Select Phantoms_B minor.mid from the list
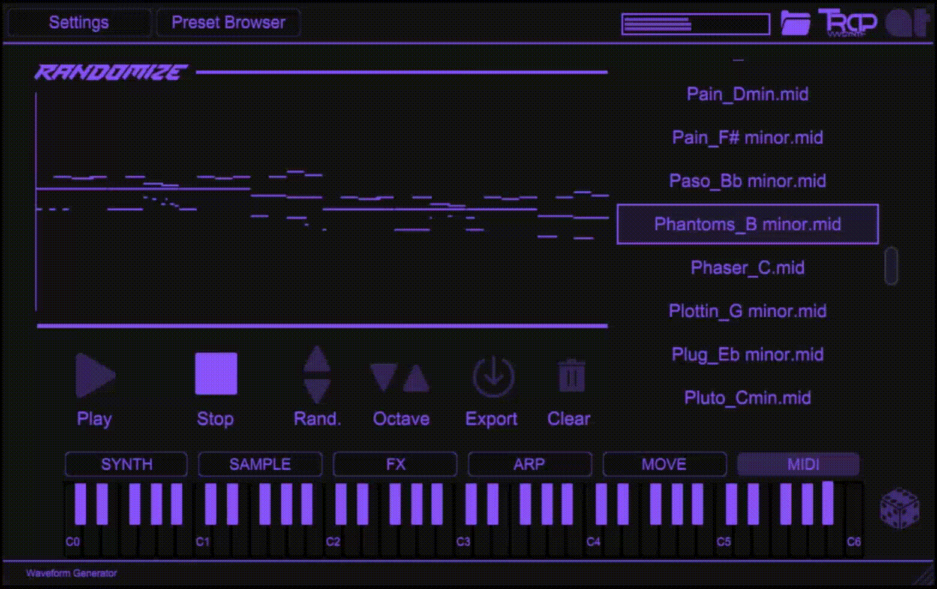937x589 pixels. click(x=747, y=224)
